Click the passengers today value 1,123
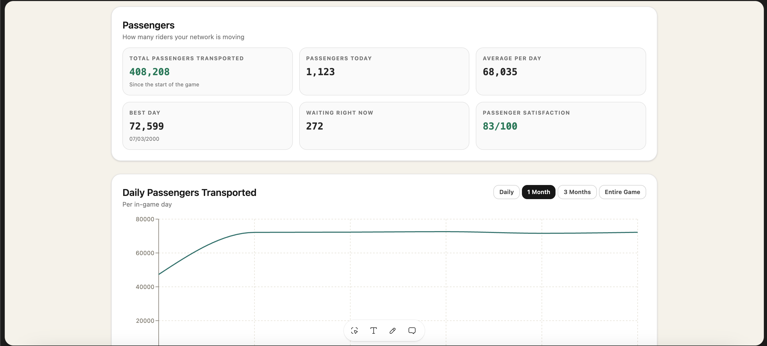Viewport: 767px width, 346px height. click(x=320, y=72)
